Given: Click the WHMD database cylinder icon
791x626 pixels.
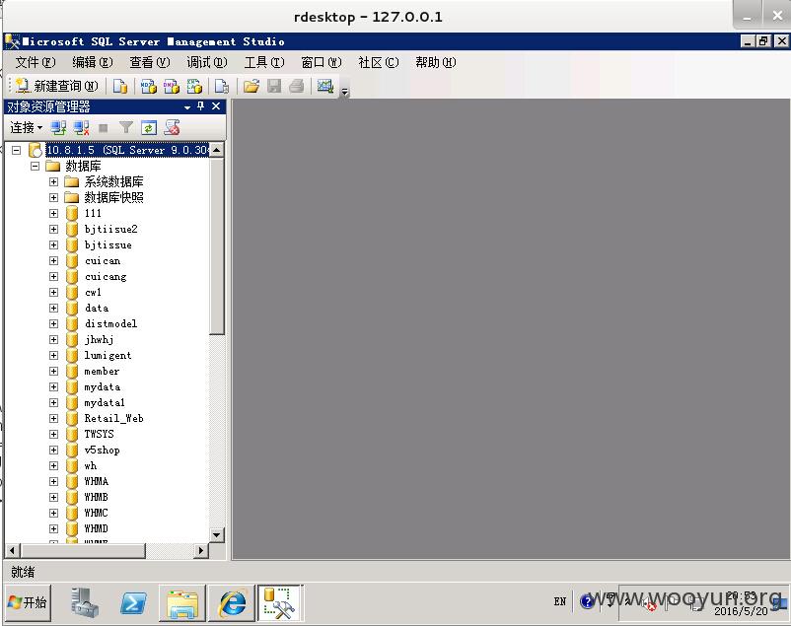Looking at the screenshot, I should 72,528.
